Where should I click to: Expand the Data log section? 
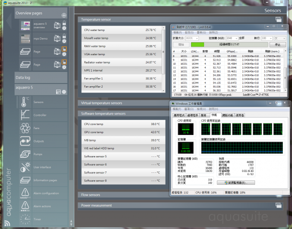tap(41, 78)
